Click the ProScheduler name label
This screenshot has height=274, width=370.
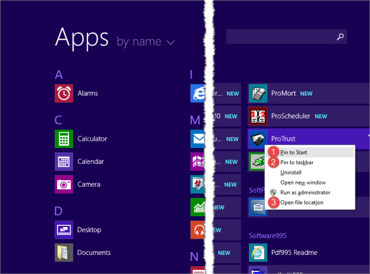click(291, 116)
